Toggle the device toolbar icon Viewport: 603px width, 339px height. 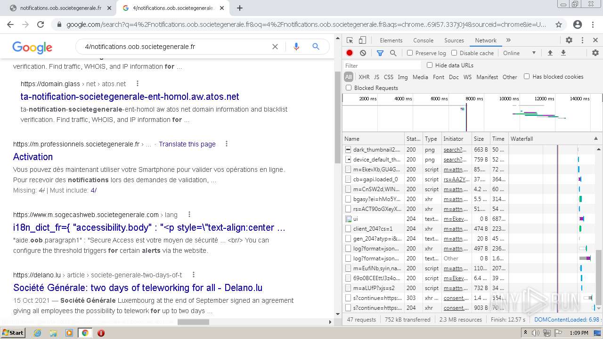(362, 40)
